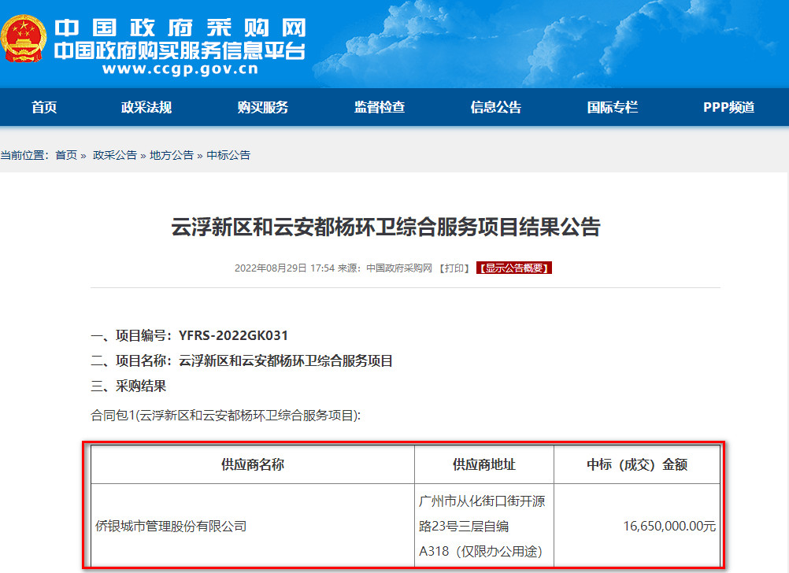Click the date 2022年08月29日 17:54

pos(284,268)
